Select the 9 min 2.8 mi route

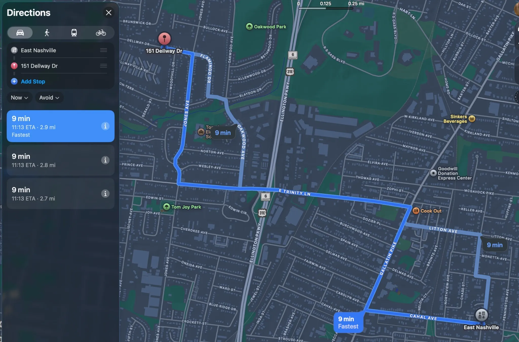coord(61,160)
